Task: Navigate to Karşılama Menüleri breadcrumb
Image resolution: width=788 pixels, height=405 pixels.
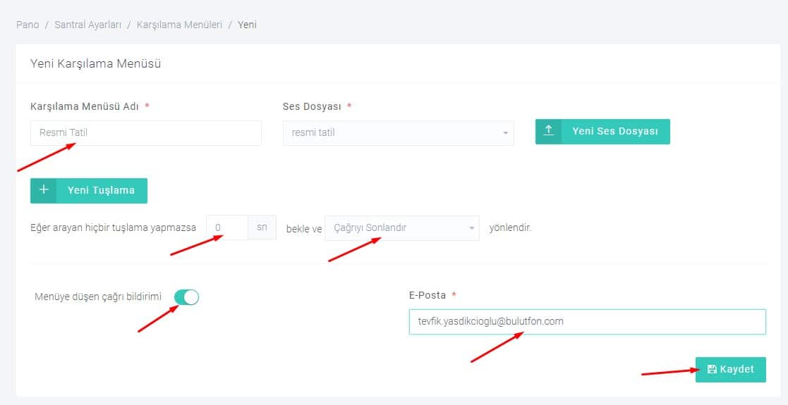Action: (x=179, y=25)
